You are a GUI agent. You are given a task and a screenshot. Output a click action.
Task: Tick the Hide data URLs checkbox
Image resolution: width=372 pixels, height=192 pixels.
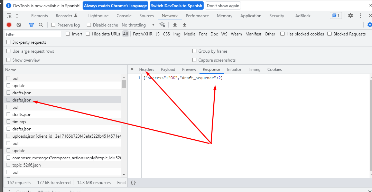(88, 34)
